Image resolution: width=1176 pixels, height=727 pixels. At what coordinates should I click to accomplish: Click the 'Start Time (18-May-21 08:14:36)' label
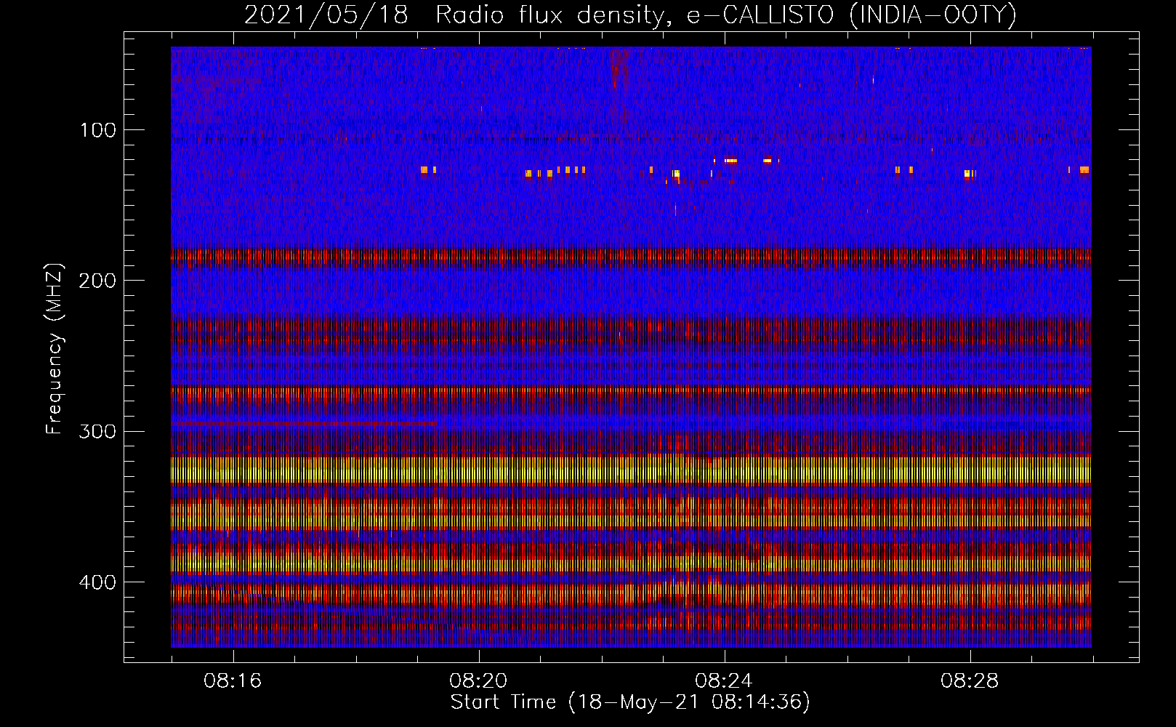click(x=630, y=702)
